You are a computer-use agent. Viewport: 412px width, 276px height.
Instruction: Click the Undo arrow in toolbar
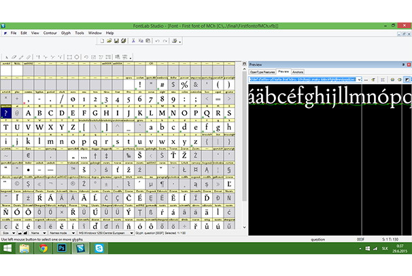157,41
